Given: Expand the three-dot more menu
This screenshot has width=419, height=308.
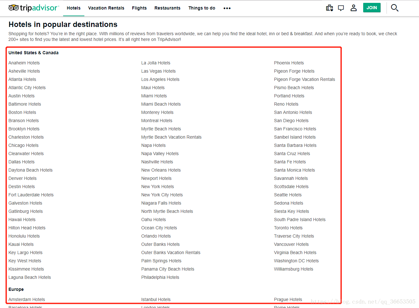Looking at the screenshot, I should pos(227,8).
